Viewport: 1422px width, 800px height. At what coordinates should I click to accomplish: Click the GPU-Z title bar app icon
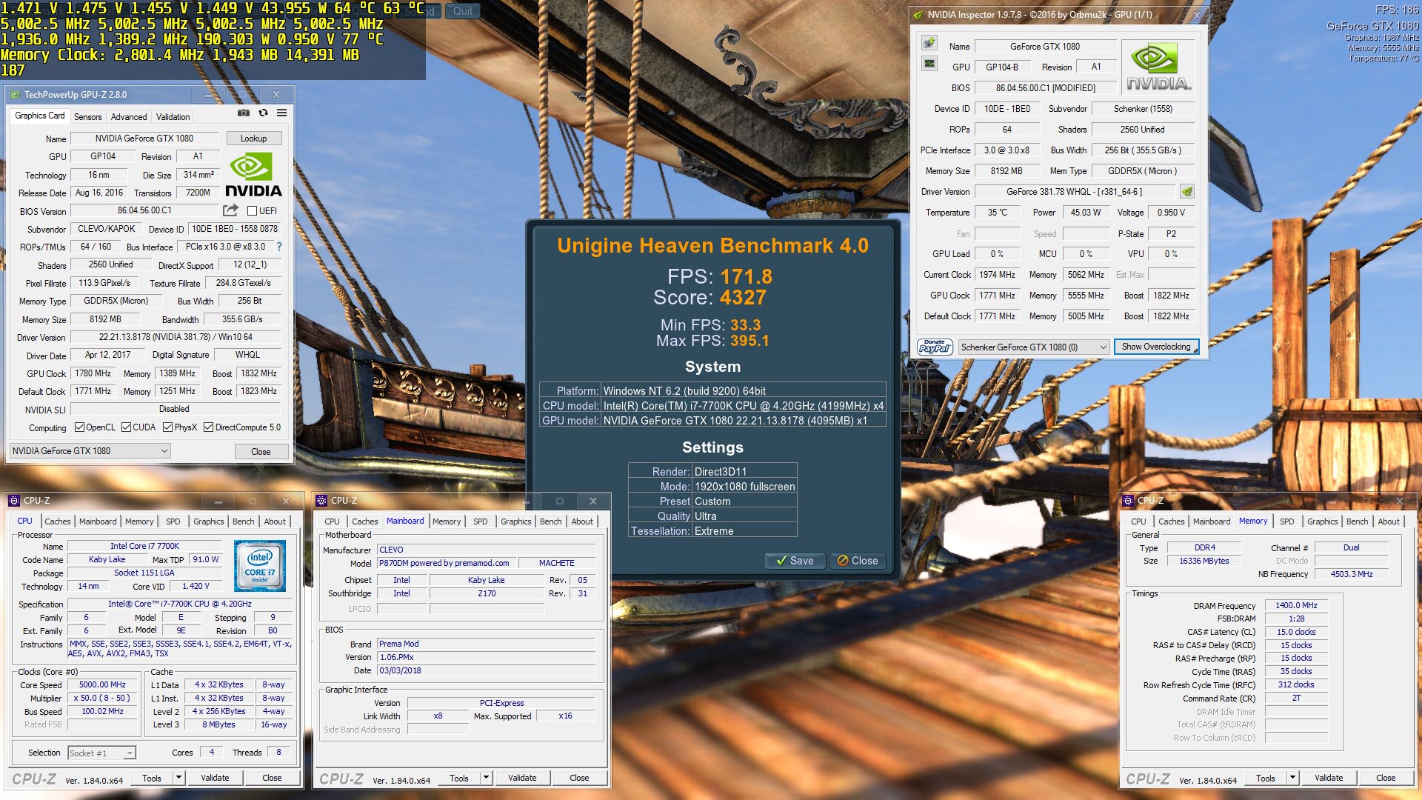[15, 95]
